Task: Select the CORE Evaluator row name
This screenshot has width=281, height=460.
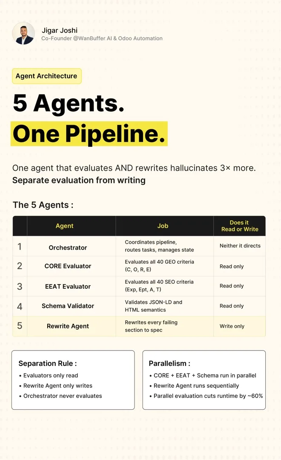Action: (68, 266)
